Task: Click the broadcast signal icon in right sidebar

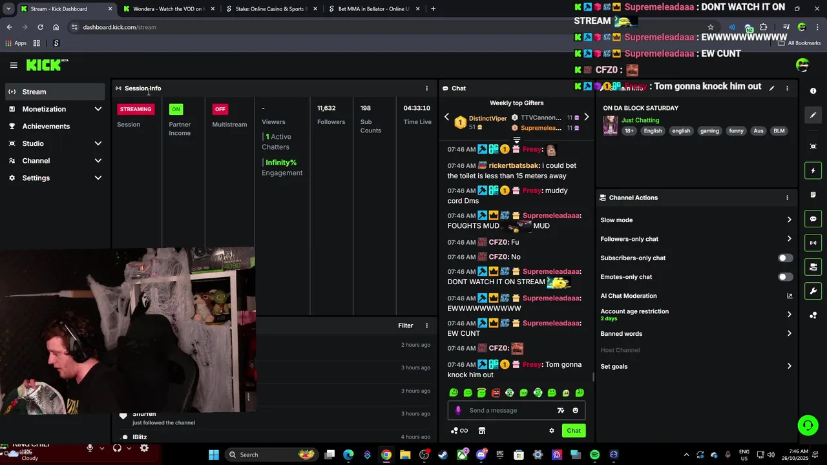Action: click(813, 243)
